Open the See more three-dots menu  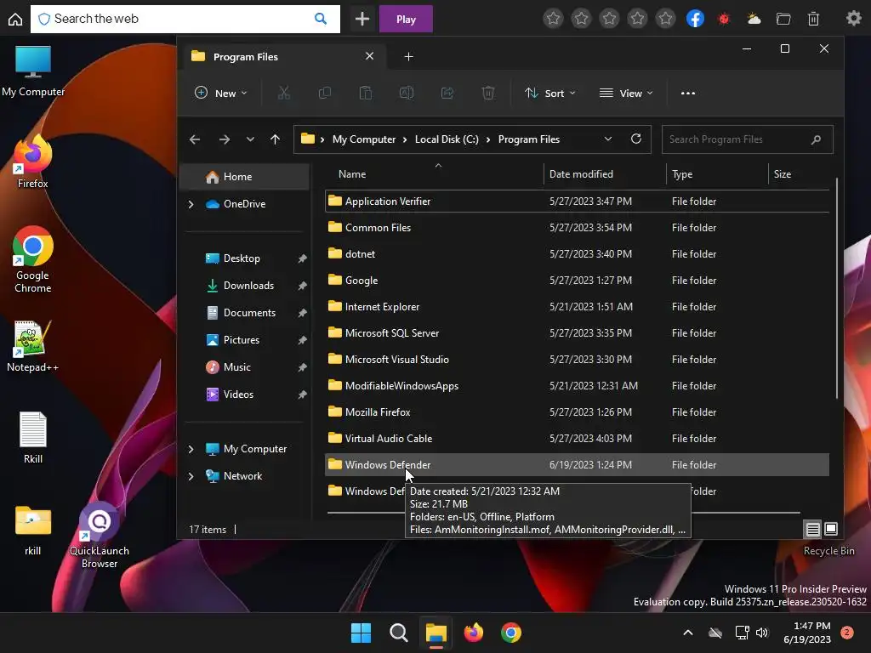(x=687, y=94)
